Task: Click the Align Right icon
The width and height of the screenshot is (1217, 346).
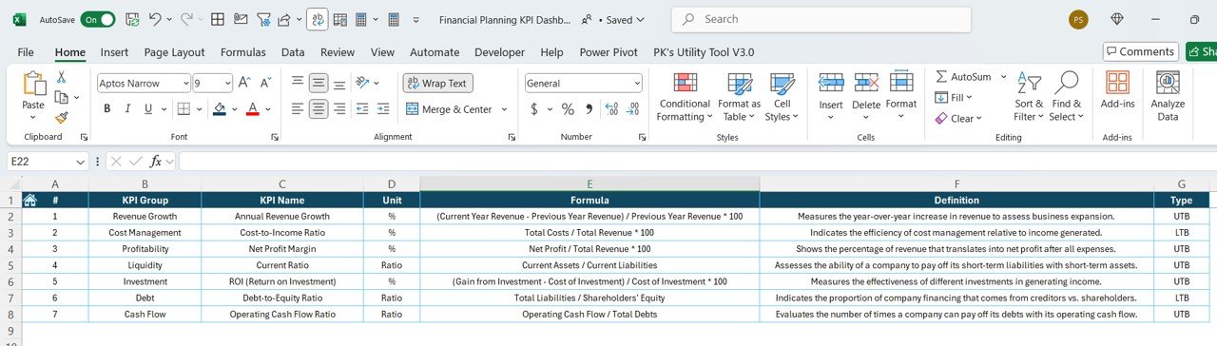Action: (340, 108)
